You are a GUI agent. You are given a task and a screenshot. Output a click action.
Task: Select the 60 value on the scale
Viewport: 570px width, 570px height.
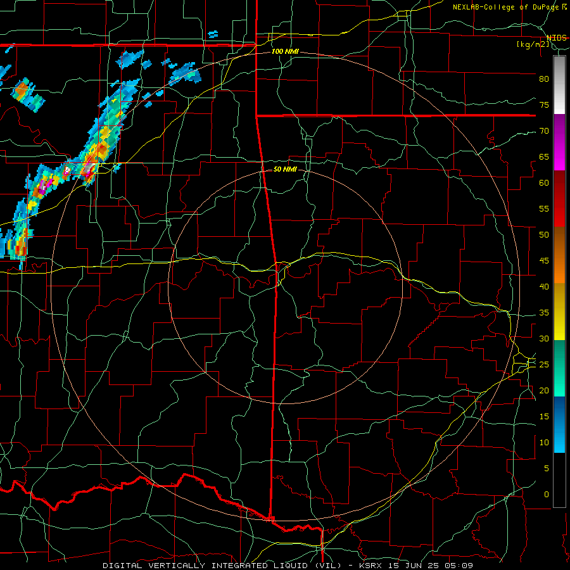544,183
